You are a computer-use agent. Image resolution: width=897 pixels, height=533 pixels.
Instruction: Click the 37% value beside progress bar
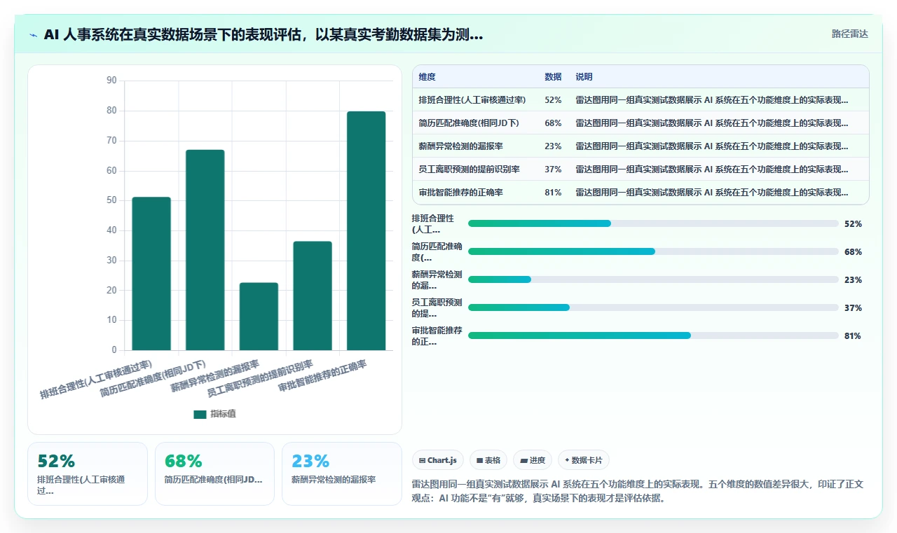(x=853, y=308)
